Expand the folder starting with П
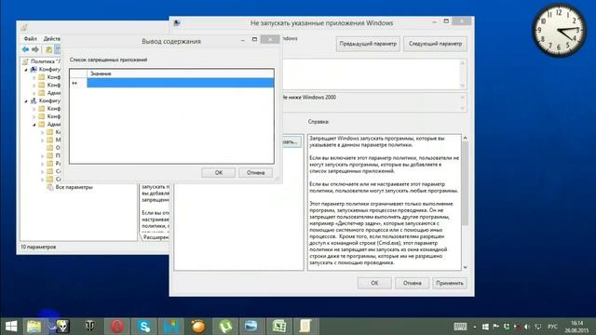Screen dimensions: 596x335 tap(43, 155)
